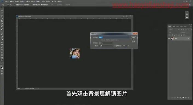Select the Move tool
This screenshot has width=193, height=105.
tap(2, 11)
